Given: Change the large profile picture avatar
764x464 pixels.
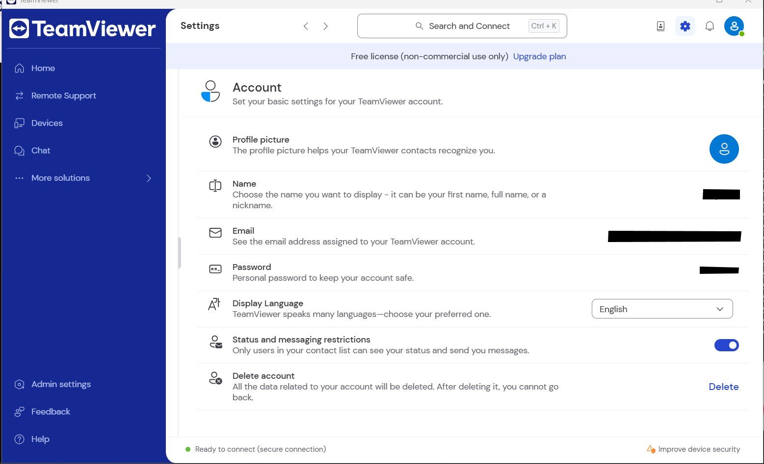Looking at the screenshot, I should coord(724,149).
